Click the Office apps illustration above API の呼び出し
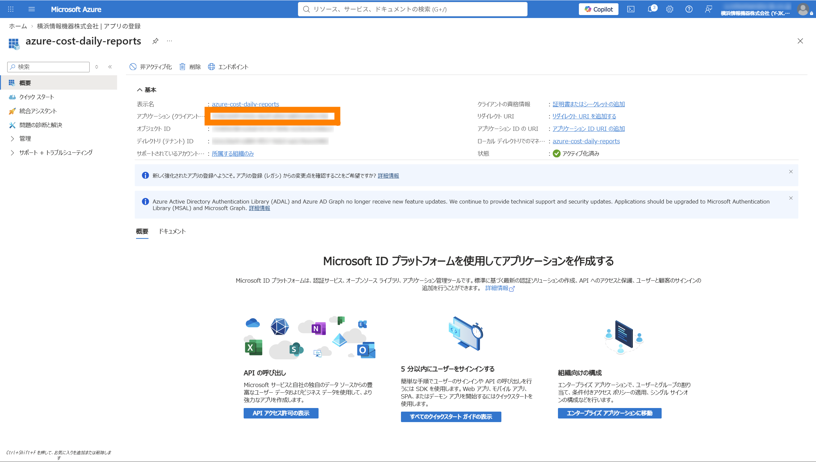Viewport: 816px width, 462px height. (x=310, y=337)
